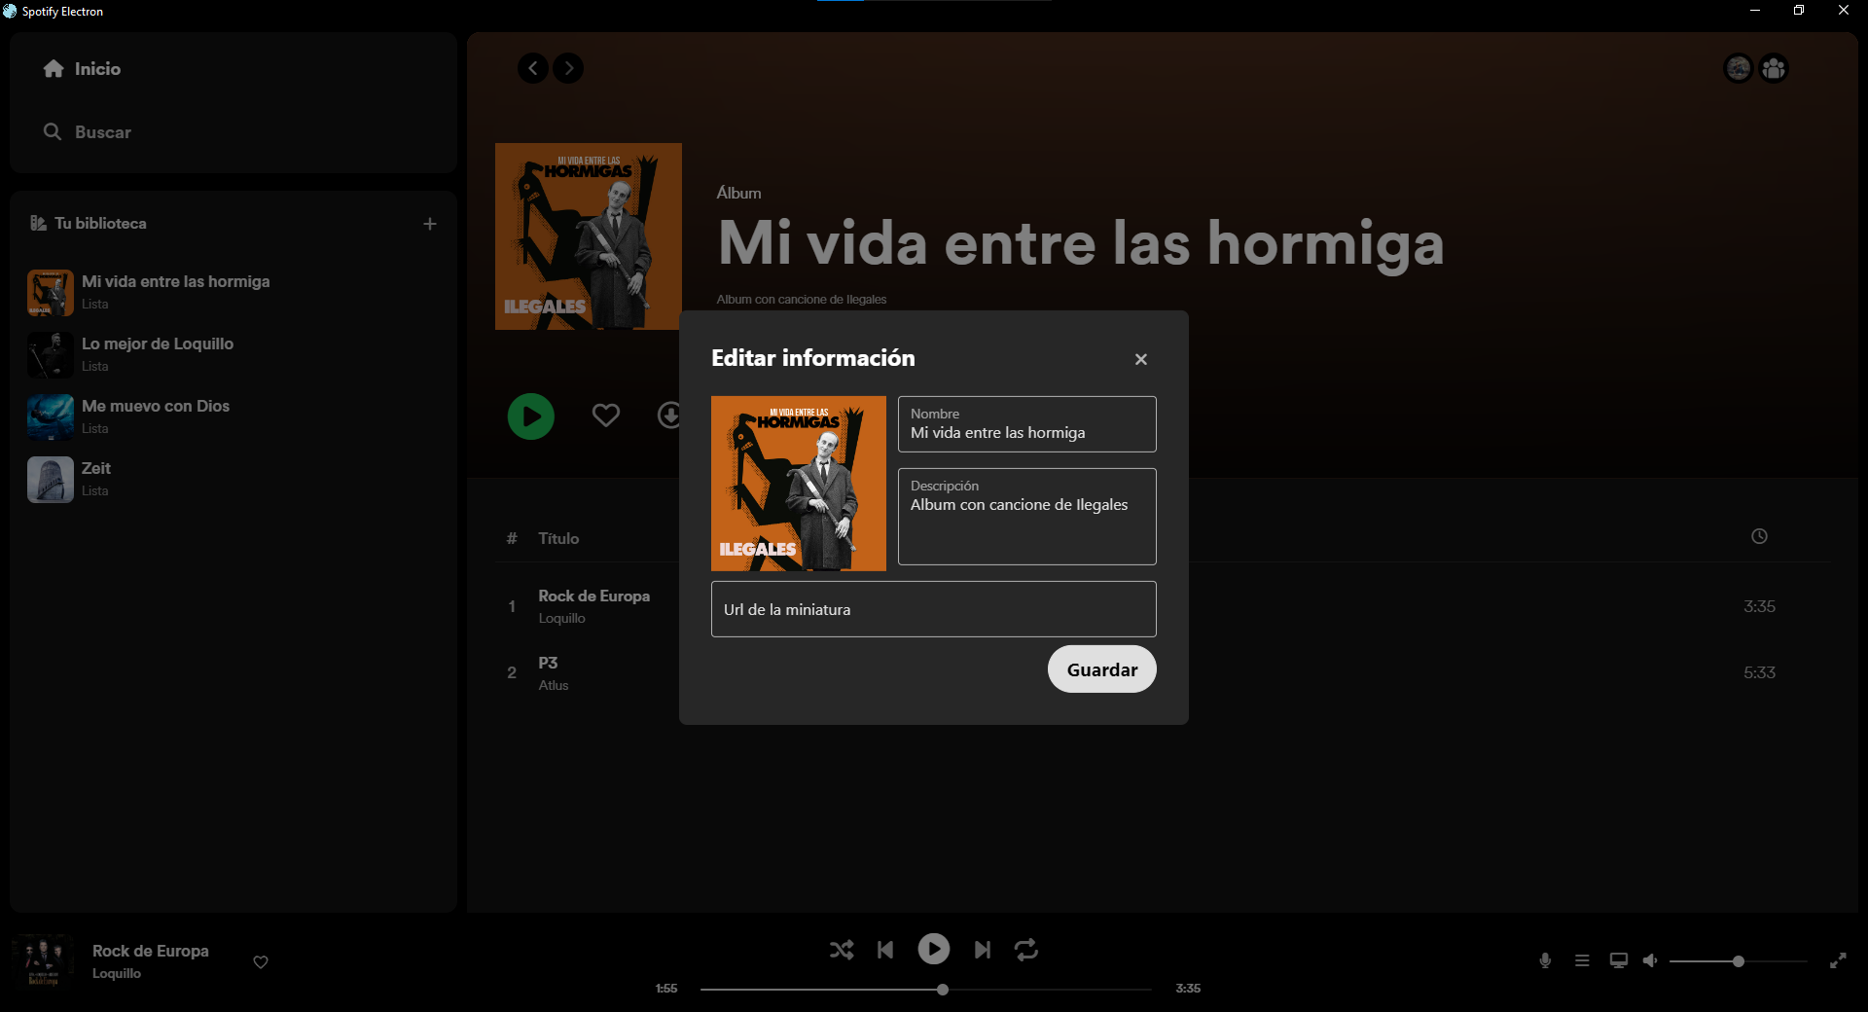Click the Loquillo artist under track one
The width and height of the screenshot is (1868, 1012).
click(x=562, y=618)
